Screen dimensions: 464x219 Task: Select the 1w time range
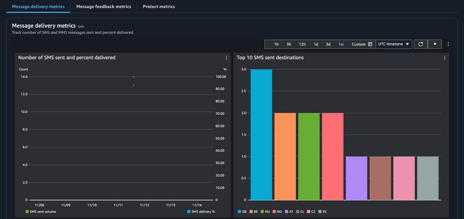341,44
